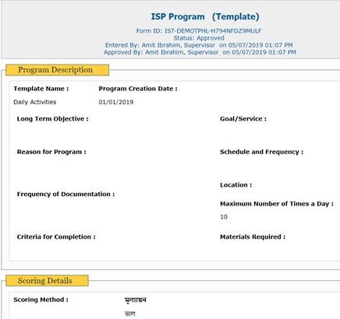The width and height of the screenshot is (340, 319).
Task: Click the 'Status: Approved' text
Action: pyautogui.click(x=199, y=38)
